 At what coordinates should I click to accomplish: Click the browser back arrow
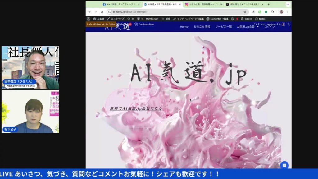(89, 12)
